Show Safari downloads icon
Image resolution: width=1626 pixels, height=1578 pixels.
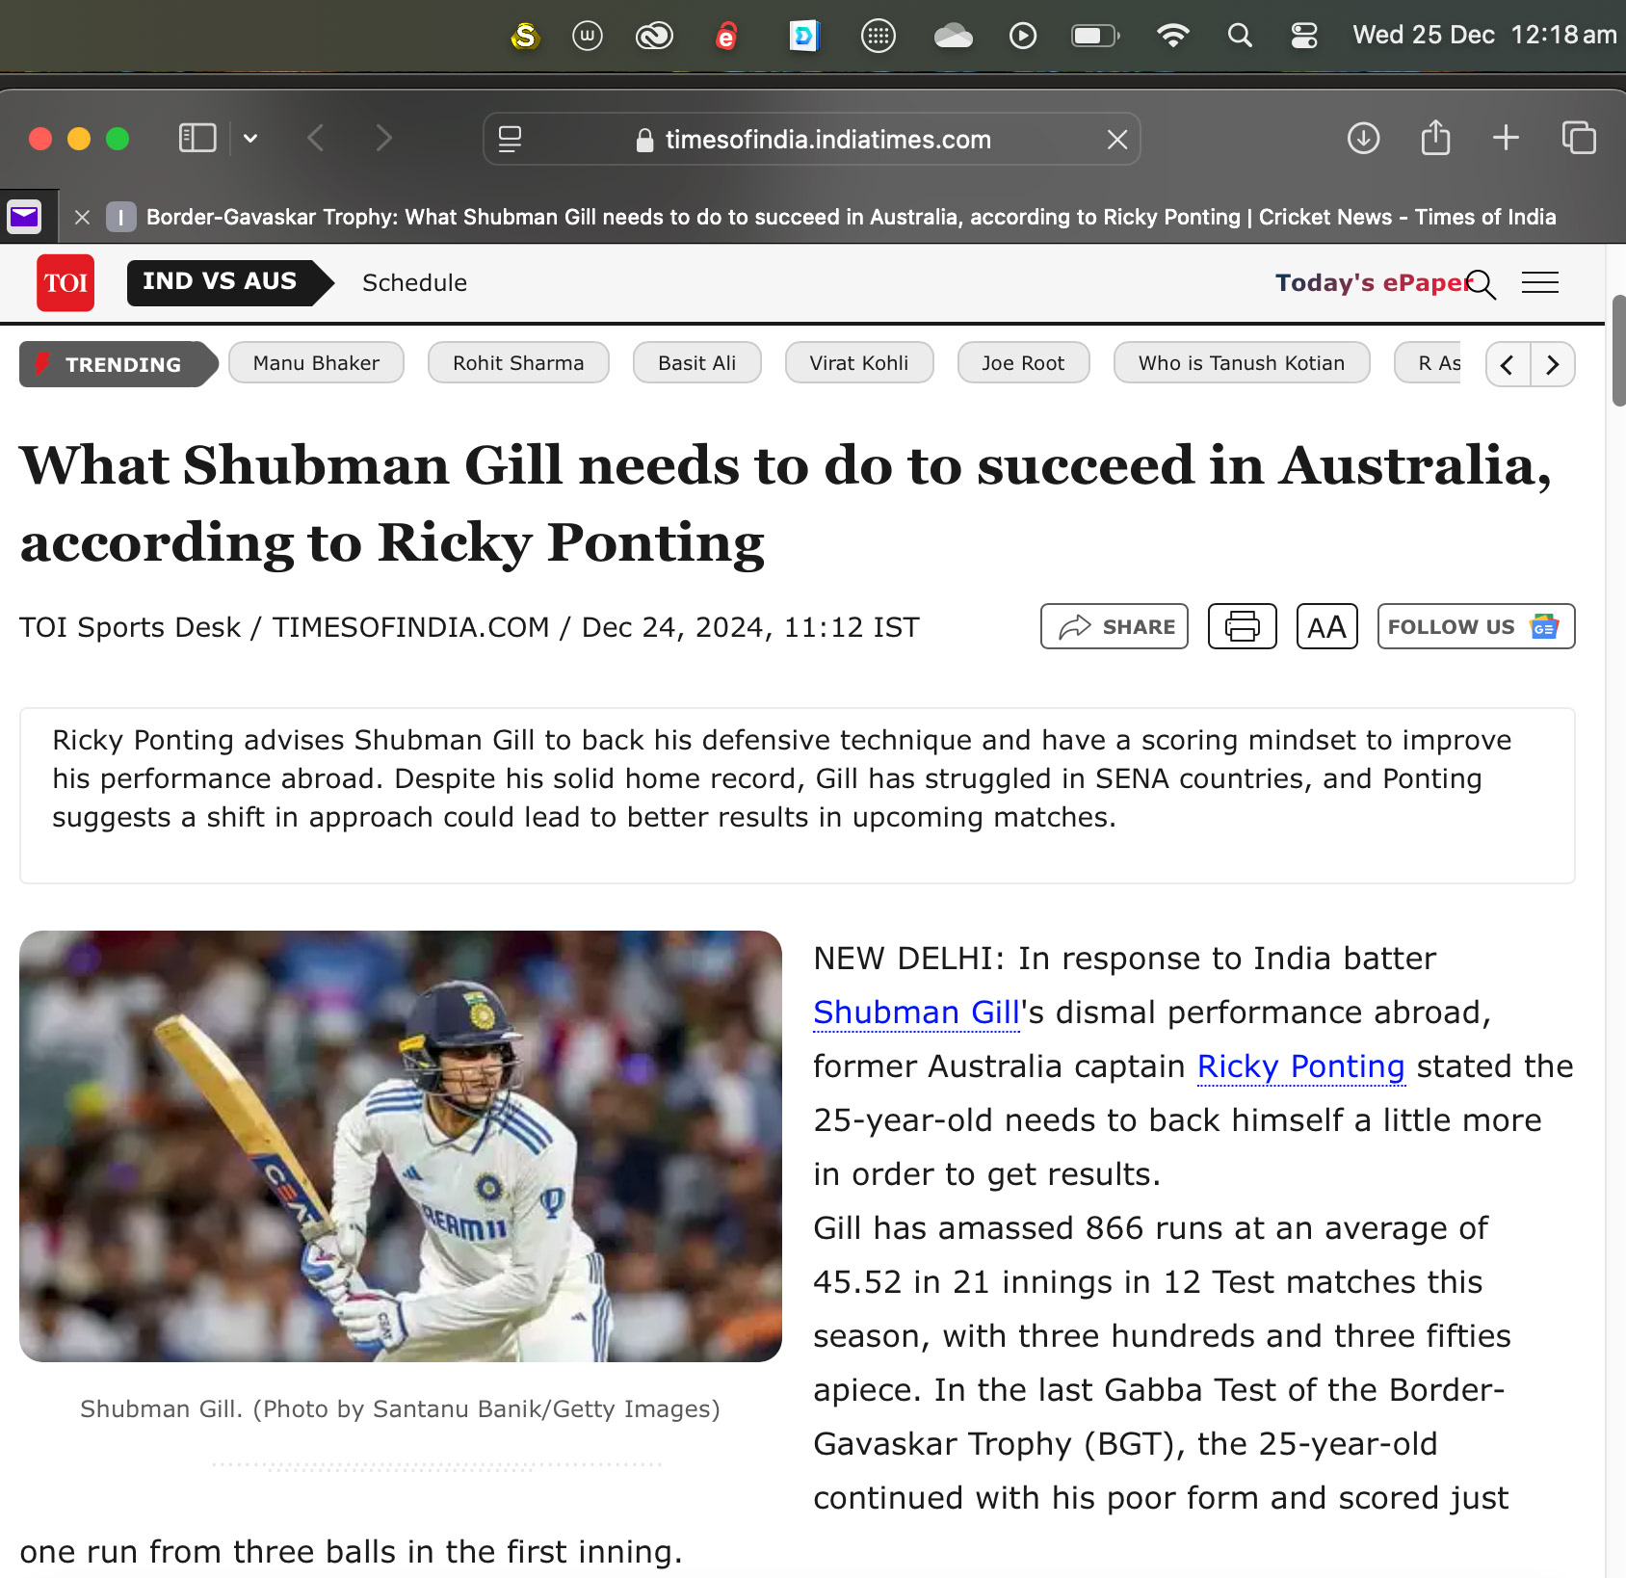pyautogui.click(x=1363, y=139)
